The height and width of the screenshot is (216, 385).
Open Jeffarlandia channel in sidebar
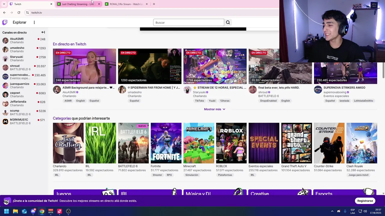click(24, 103)
